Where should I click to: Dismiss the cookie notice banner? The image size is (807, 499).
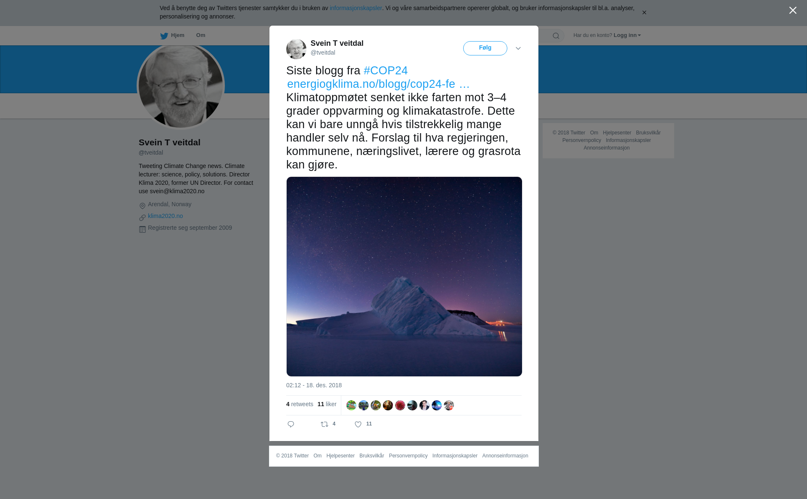tap(644, 13)
